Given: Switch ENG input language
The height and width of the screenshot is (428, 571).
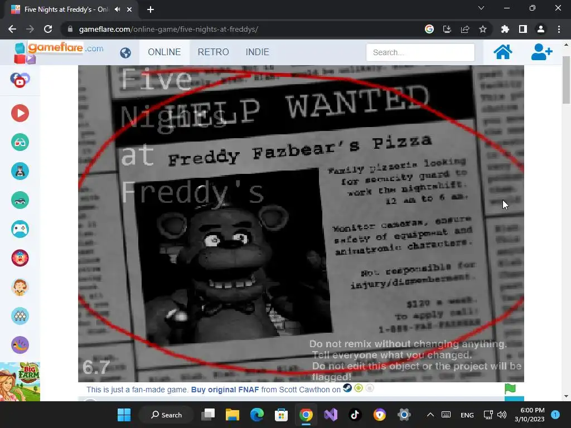Looking at the screenshot, I should point(467,415).
